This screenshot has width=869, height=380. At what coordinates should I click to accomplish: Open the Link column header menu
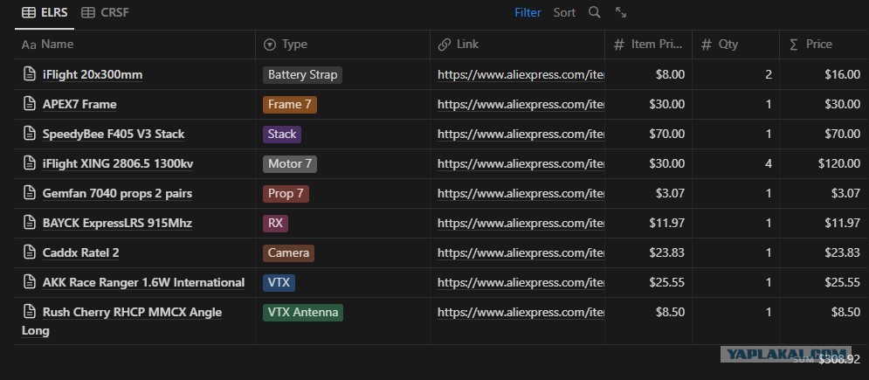click(x=517, y=45)
